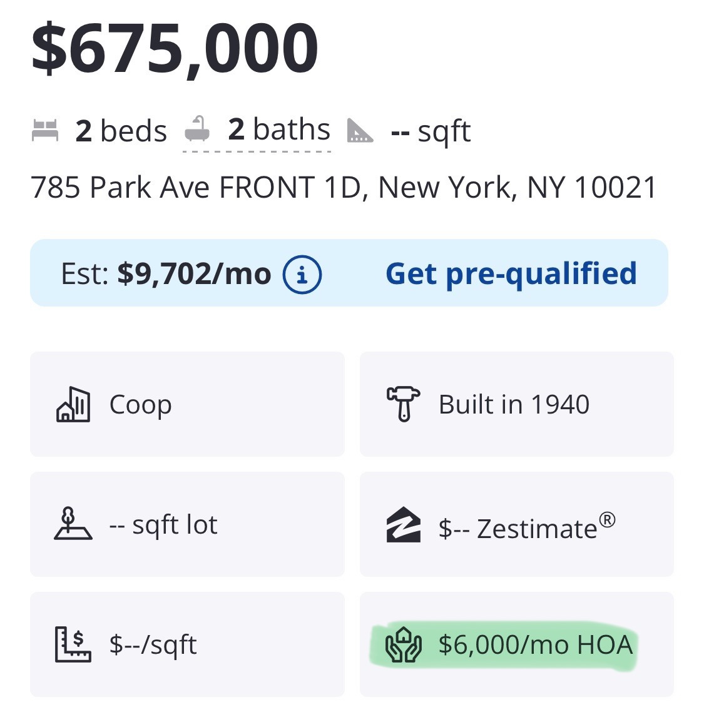Click the "Built in 1940" label

pos(514,404)
